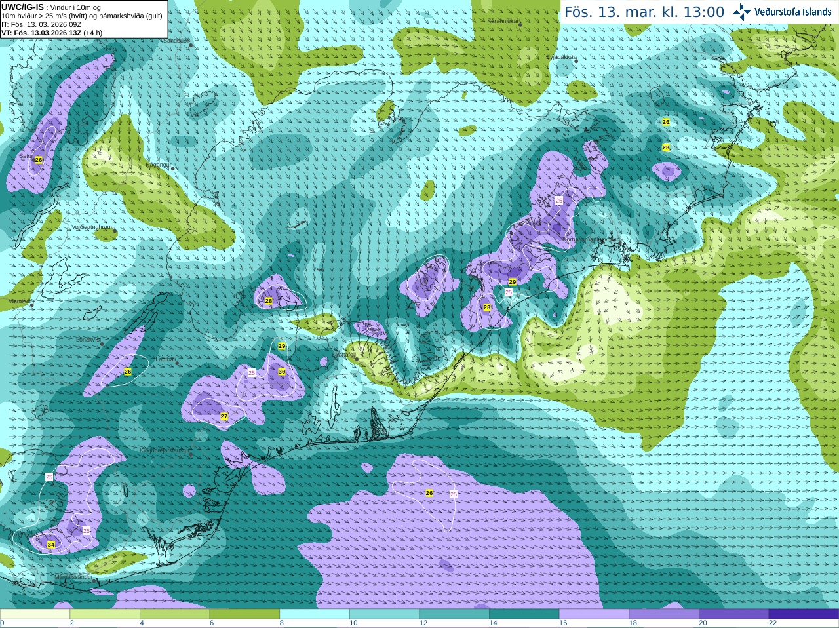
Task: Click the Setur station label
Action: [26, 156]
